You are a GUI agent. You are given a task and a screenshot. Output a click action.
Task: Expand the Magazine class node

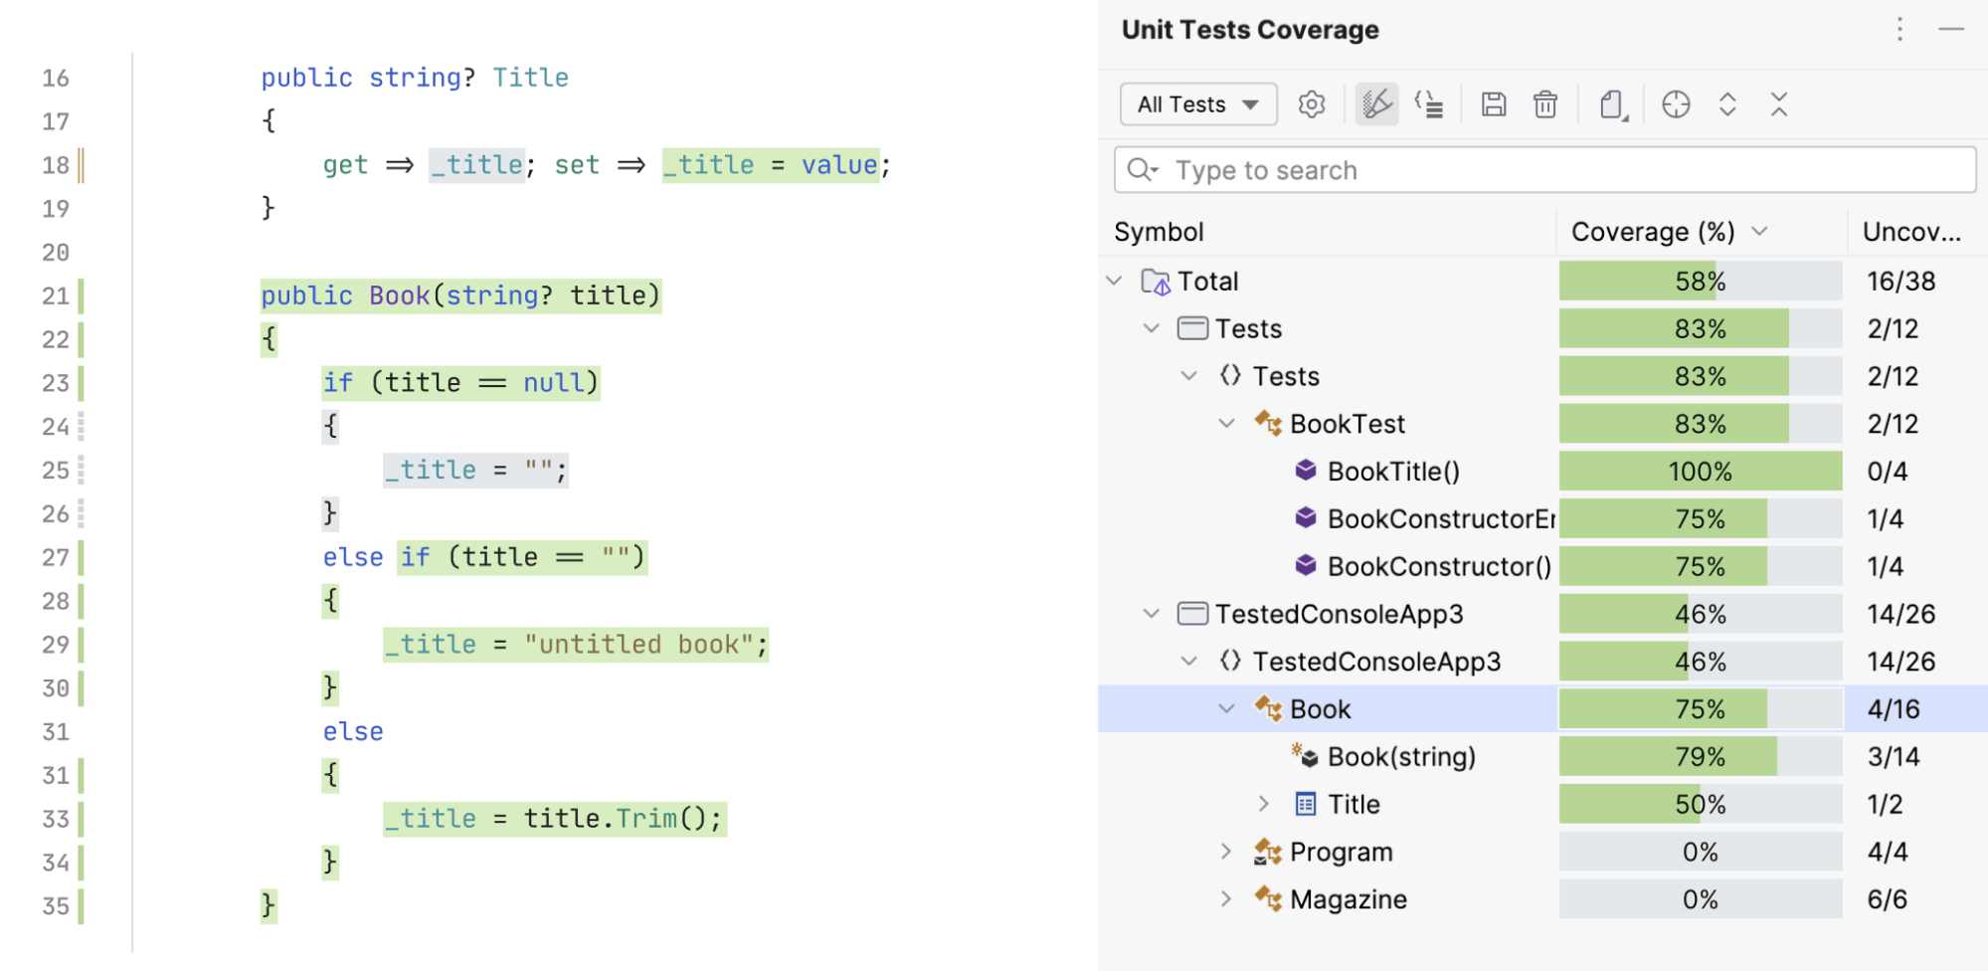(1226, 899)
